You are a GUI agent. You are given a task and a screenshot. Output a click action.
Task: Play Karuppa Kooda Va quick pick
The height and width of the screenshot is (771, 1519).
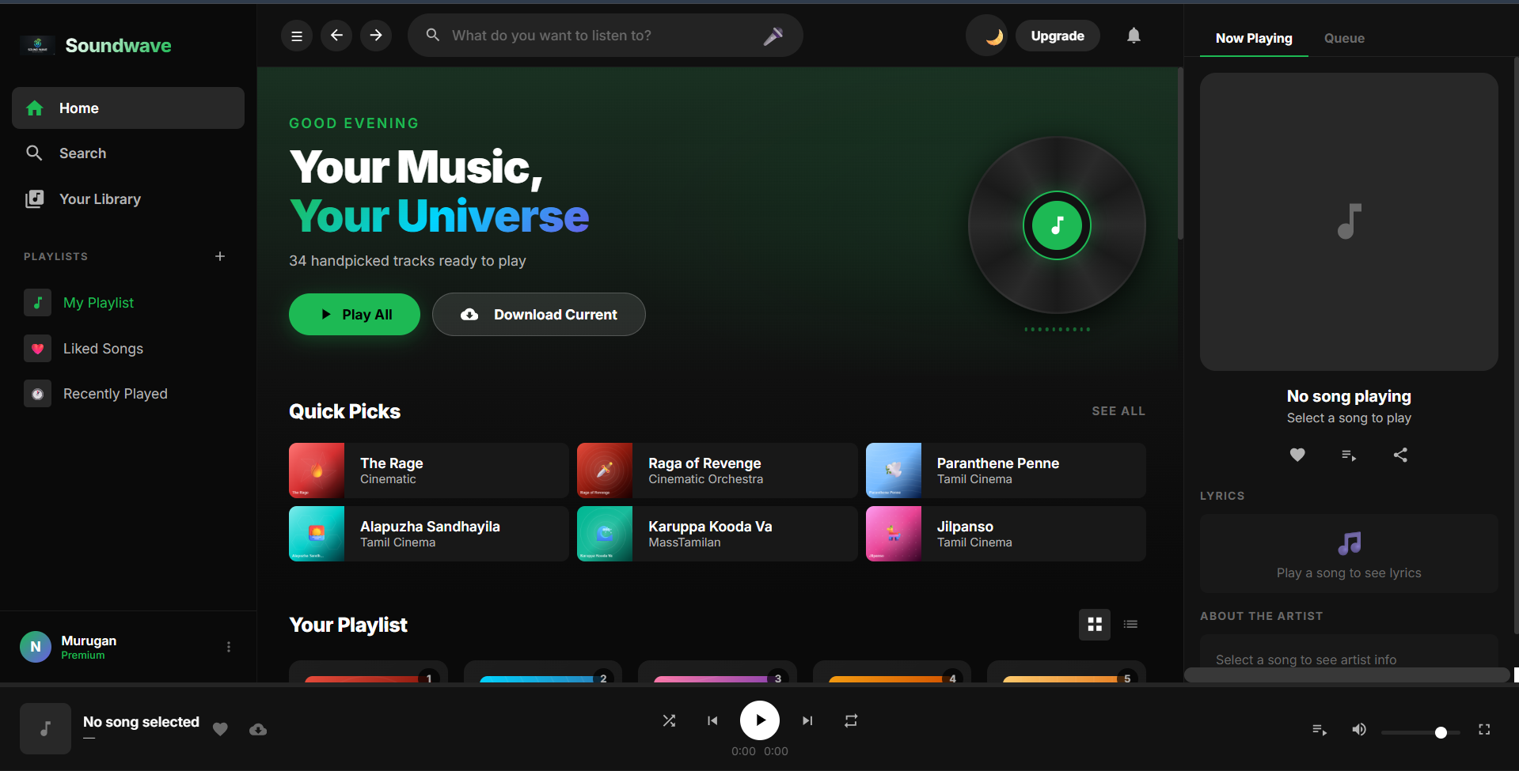717,534
